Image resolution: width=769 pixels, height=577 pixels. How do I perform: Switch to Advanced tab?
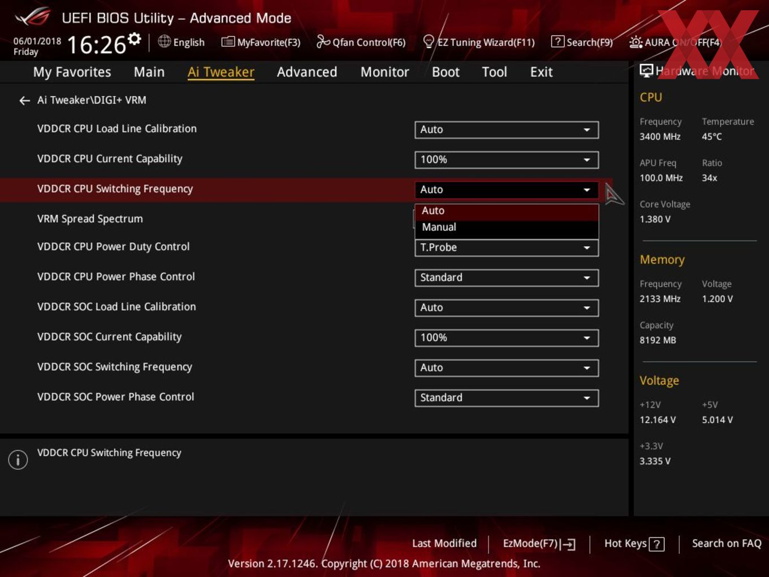(307, 72)
